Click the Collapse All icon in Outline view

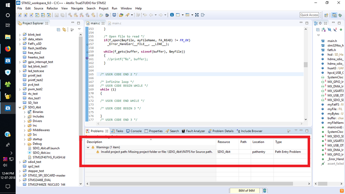(x=318, y=30)
